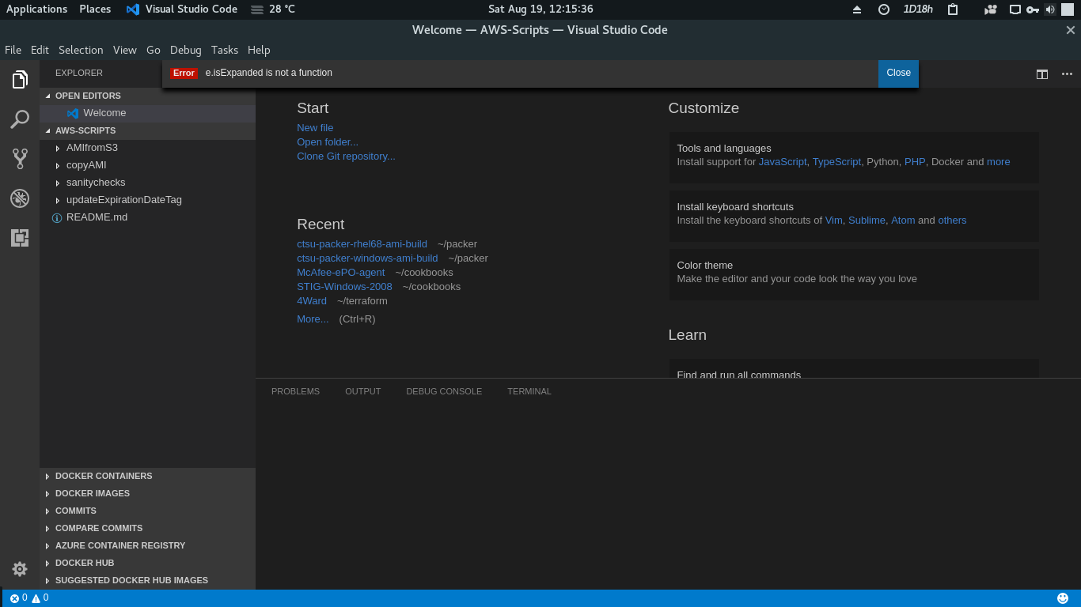Open settings via the gear icon
Screen dimensions: 1081x607
pyautogui.click(x=19, y=569)
